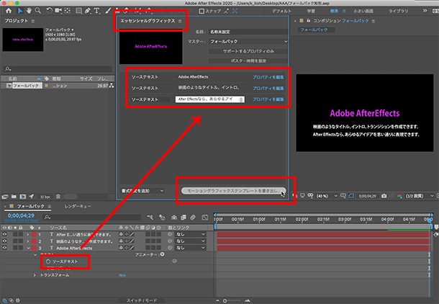The width and height of the screenshot is (439, 304).
Task: Toggle the lock column icon in timeline header
Action: pyautogui.click(x=20, y=228)
